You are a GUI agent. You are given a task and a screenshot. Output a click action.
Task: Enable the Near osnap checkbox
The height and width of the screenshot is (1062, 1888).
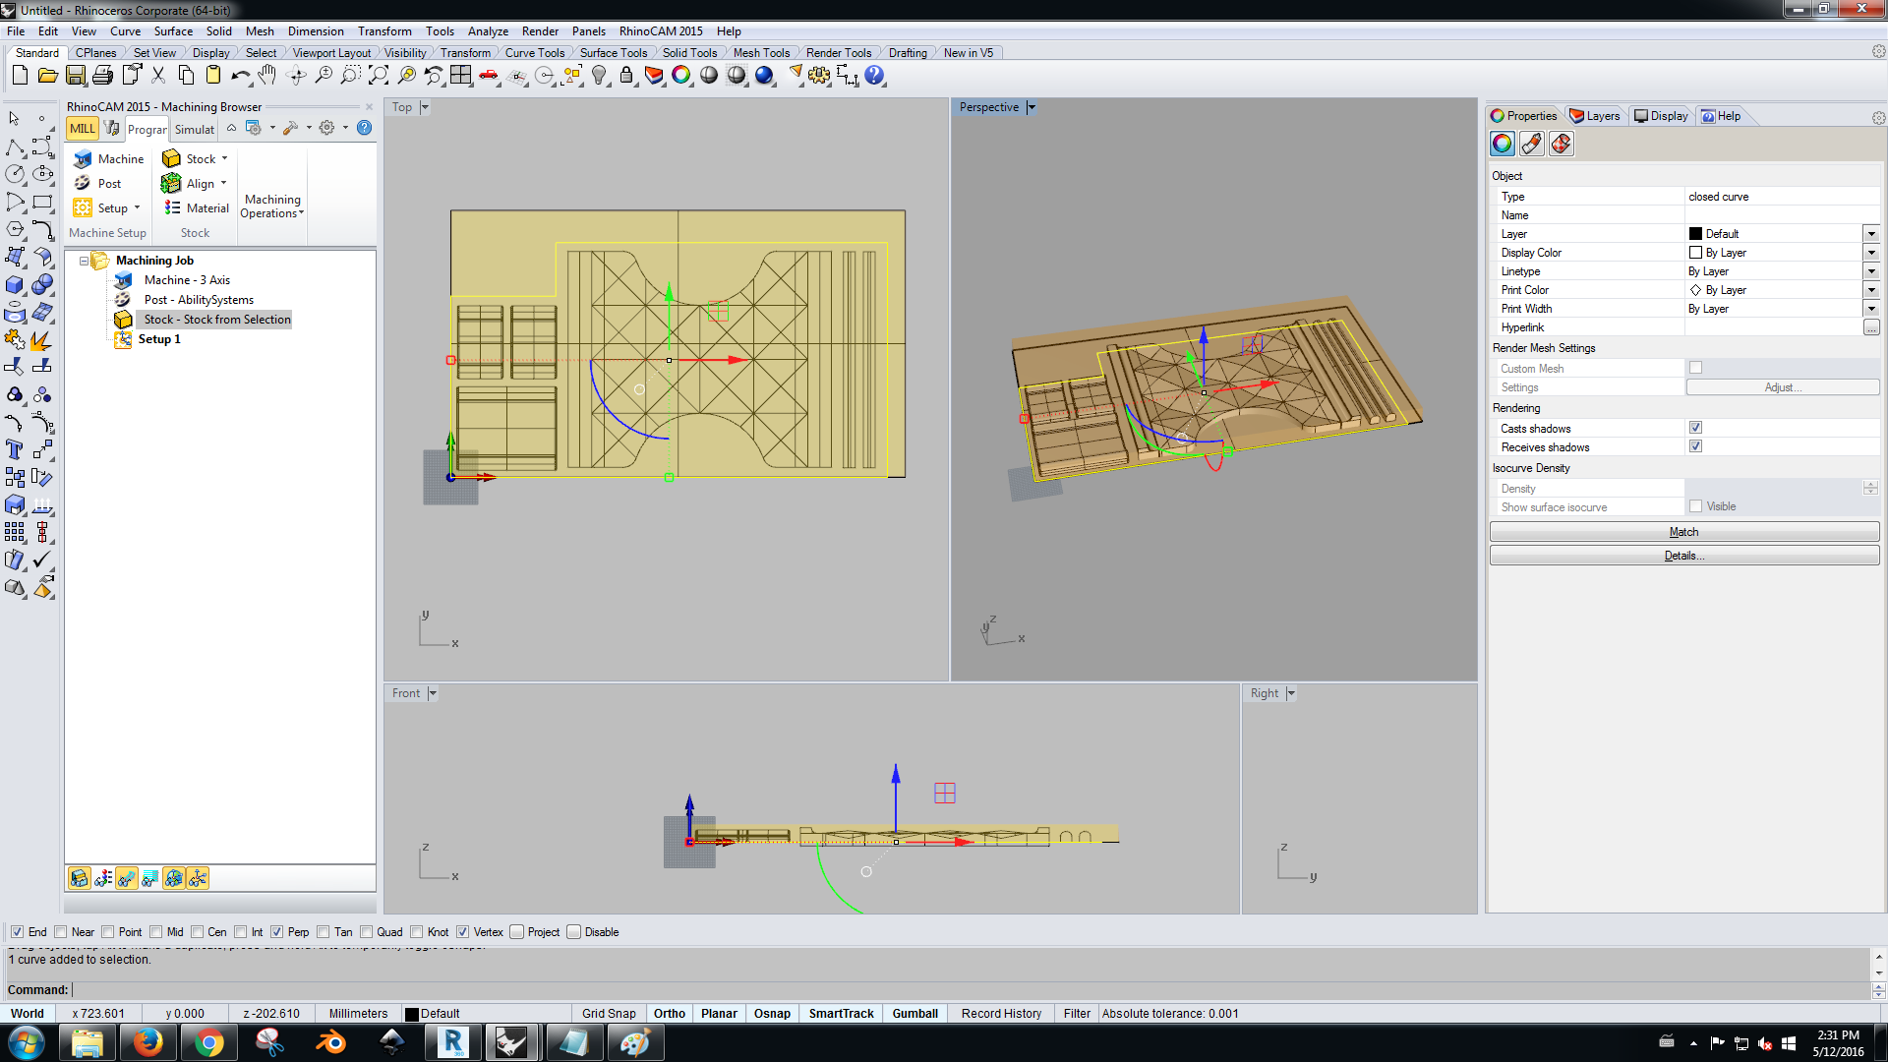click(61, 932)
